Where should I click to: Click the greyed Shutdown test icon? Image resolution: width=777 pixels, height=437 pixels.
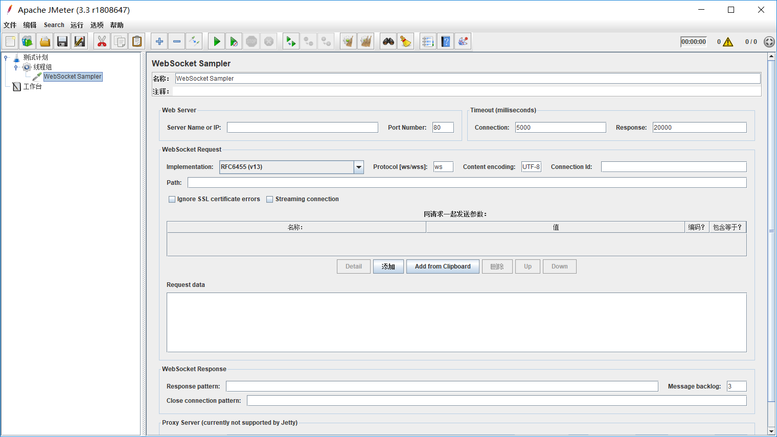point(269,41)
